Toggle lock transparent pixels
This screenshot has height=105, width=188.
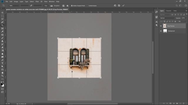(x=164, y=21)
